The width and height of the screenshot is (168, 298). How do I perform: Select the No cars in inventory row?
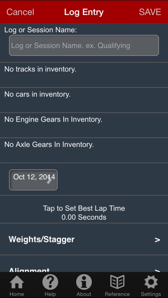pyautogui.click(x=84, y=100)
